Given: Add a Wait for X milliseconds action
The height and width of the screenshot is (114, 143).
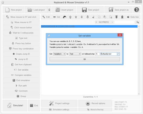Looking at the screenshot, I should point(21,33).
